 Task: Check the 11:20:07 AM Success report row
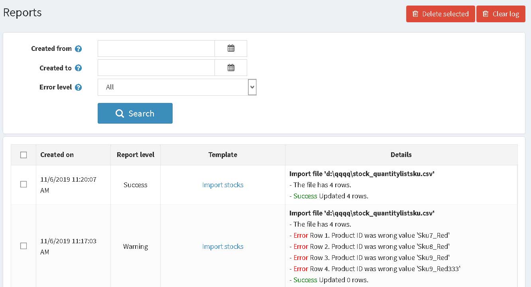[24, 184]
